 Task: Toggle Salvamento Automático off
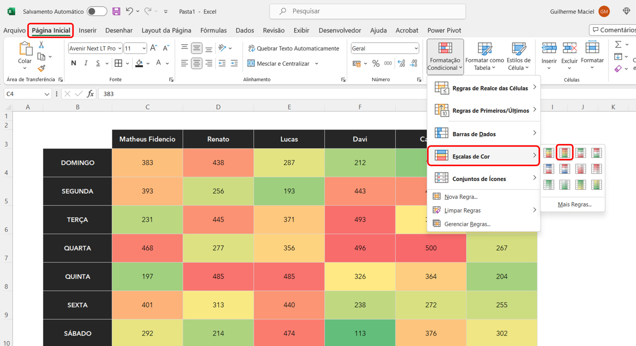point(97,11)
